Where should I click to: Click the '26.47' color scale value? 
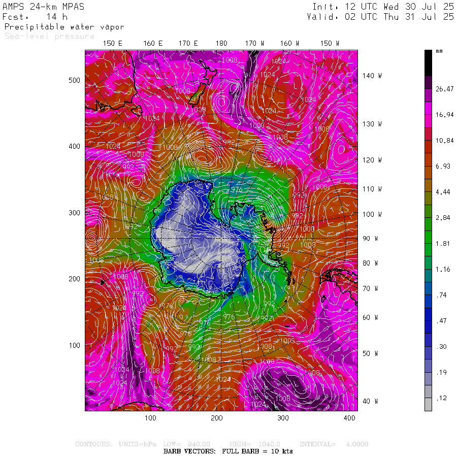(444, 89)
